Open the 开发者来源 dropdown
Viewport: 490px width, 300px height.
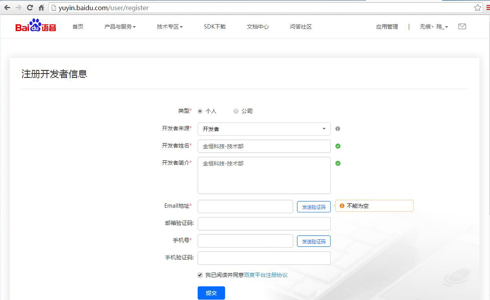point(264,129)
